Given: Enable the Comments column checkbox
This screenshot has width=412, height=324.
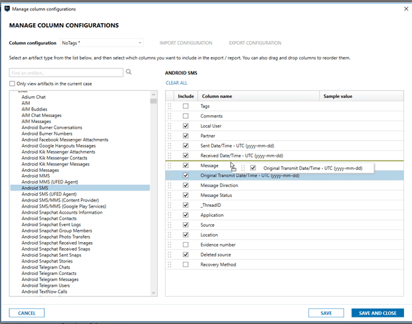Looking at the screenshot, I should 186,116.
